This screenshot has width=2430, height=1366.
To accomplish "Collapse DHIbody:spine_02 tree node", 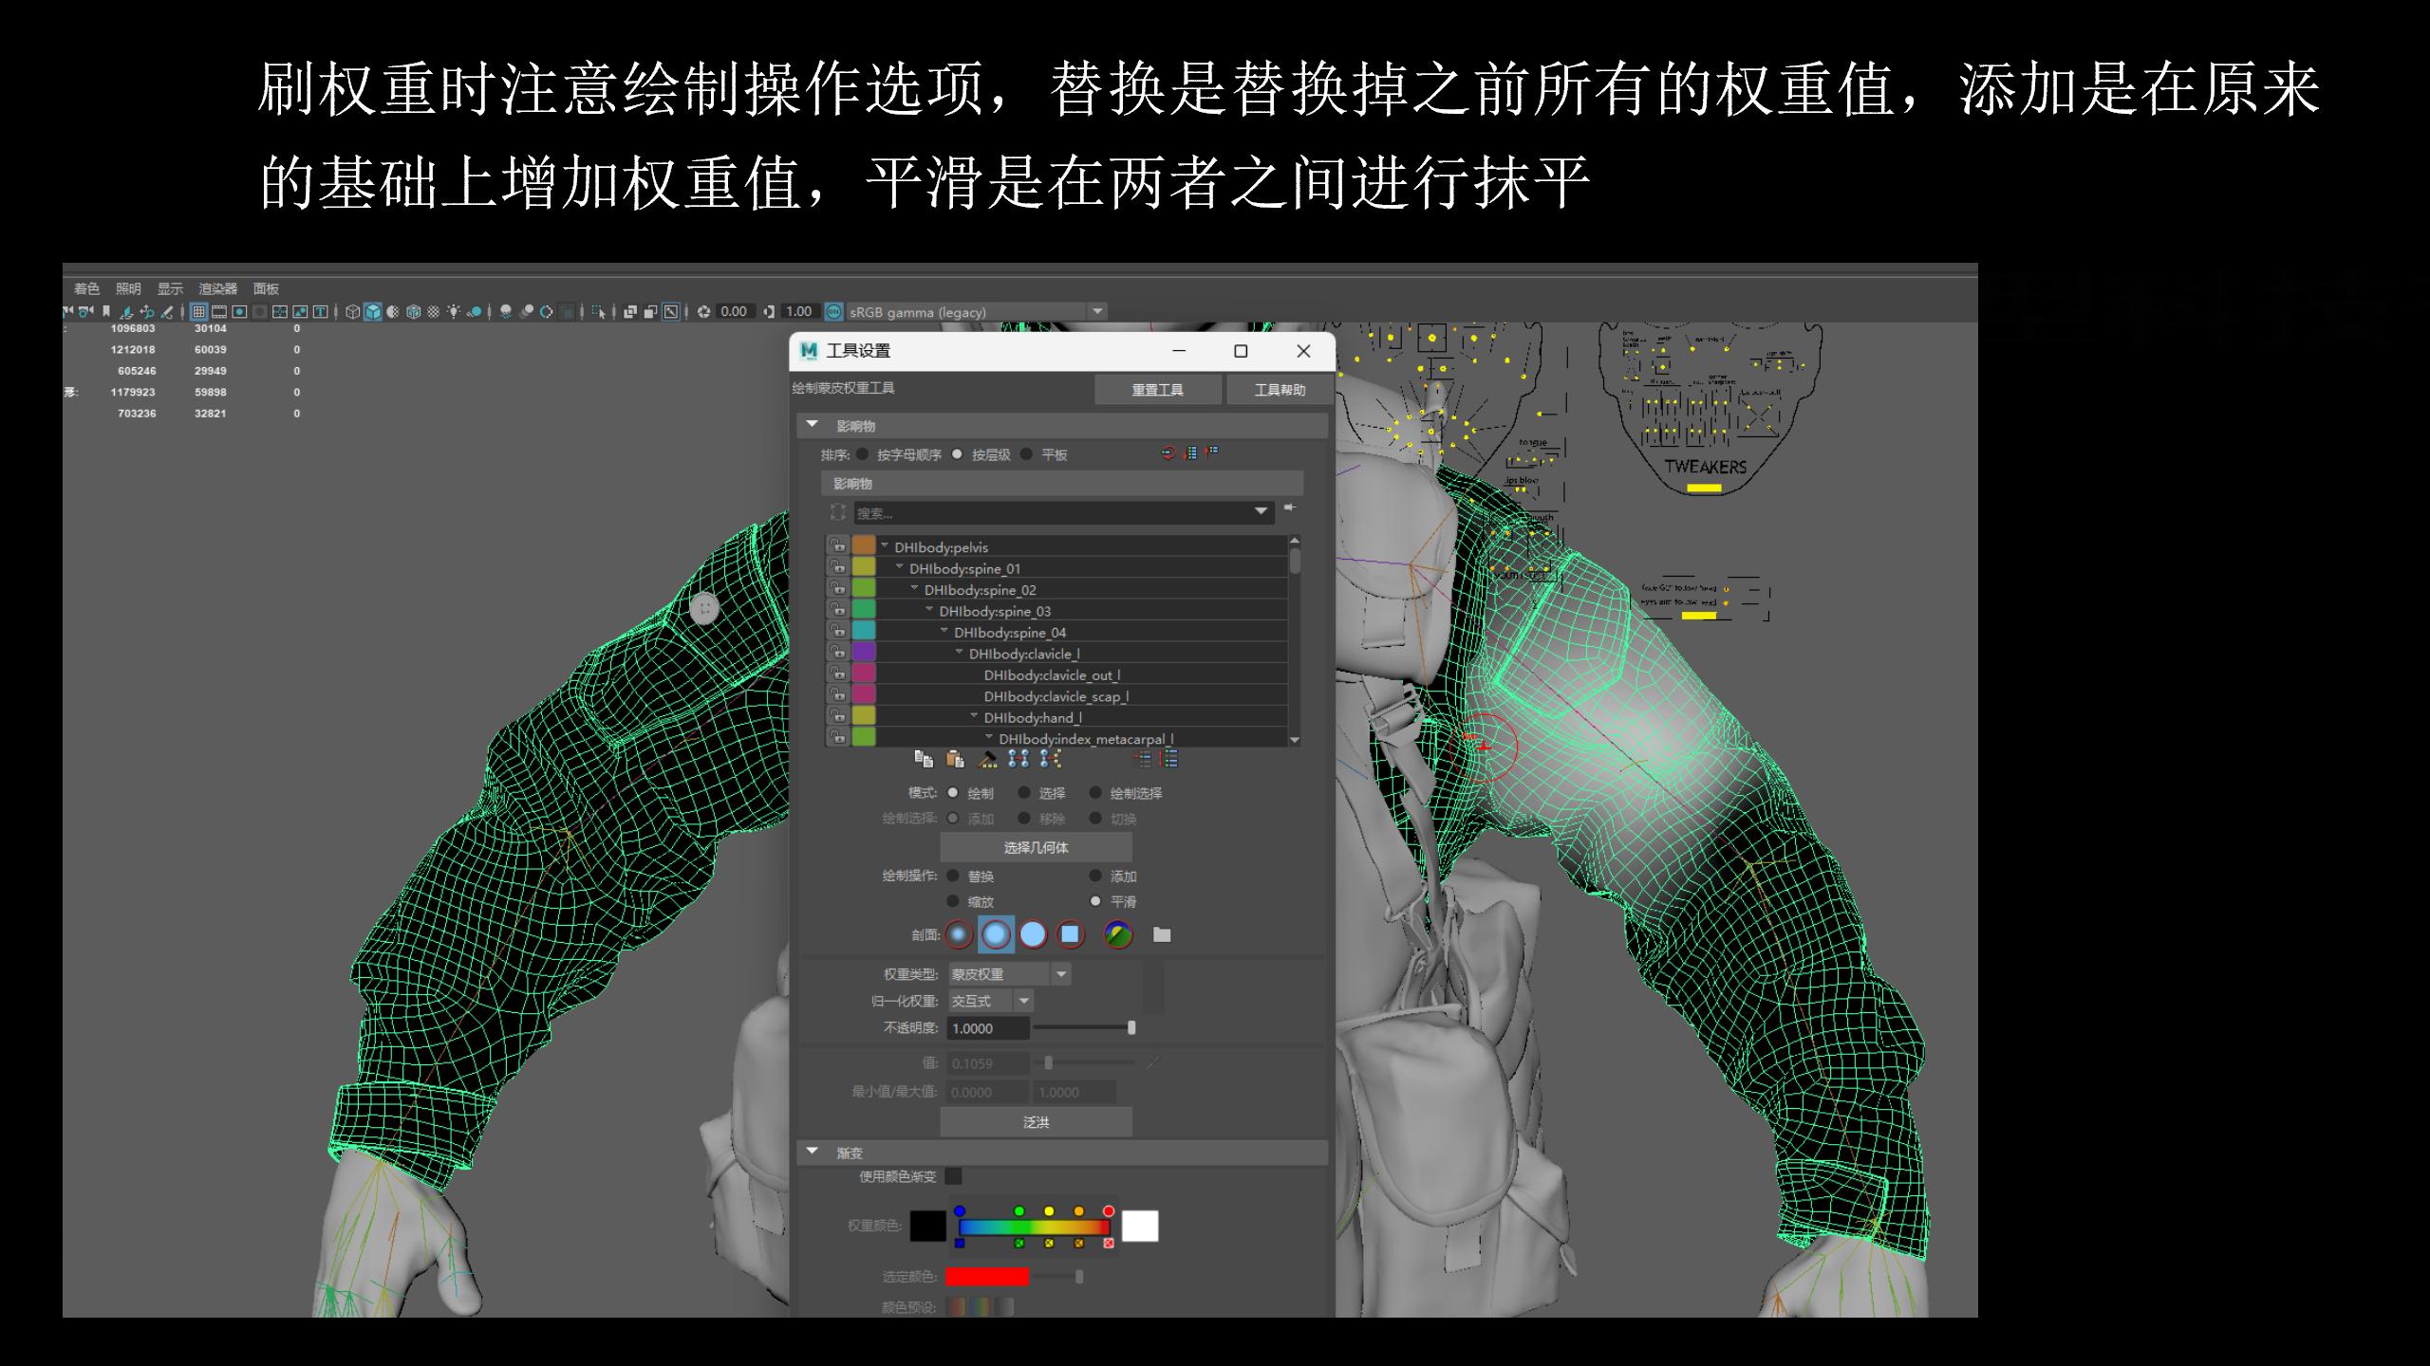I will tap(915, 588).
